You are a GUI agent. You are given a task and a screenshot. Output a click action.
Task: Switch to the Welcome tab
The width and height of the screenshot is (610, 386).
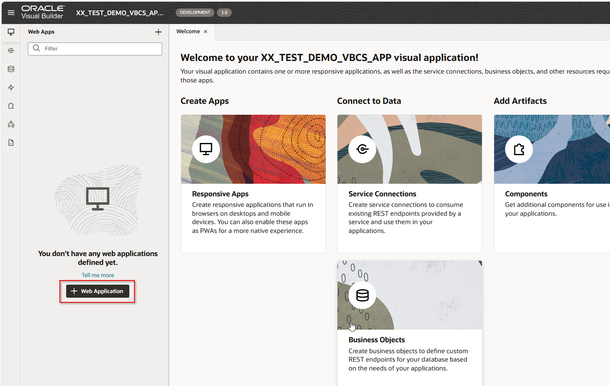[189, 31]
